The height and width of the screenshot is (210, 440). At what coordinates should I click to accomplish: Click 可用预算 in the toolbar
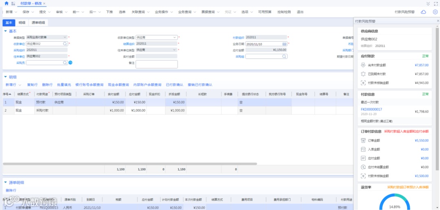pos(265,12)
